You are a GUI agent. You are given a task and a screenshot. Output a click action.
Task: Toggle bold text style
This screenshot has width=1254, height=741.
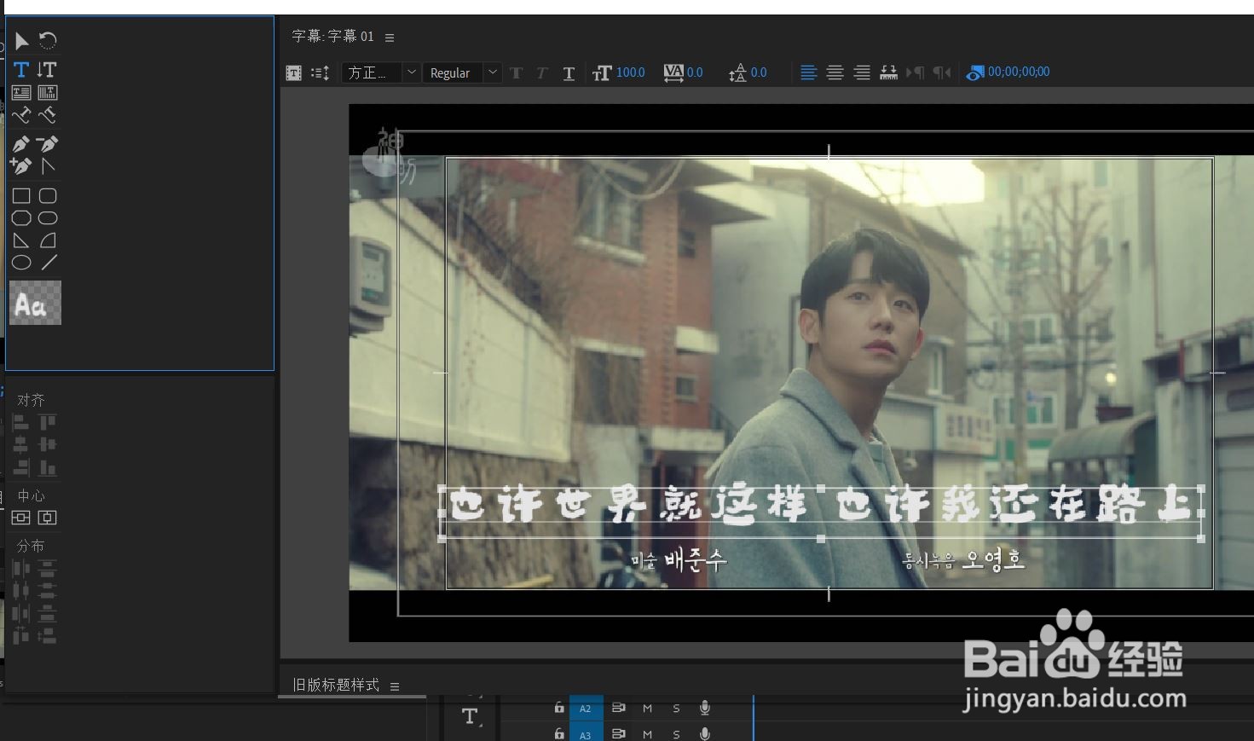pyautogui.click(x=516, y=73)
